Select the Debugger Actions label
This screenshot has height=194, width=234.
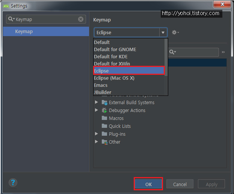pos(127,111)
